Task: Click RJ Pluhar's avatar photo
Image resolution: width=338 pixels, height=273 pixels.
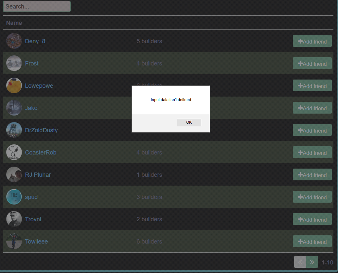Action: tap(14, 174)
